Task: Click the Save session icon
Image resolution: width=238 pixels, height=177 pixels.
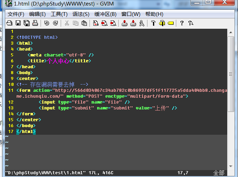Action: [133, 23]
